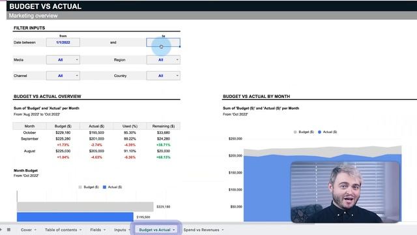Select August remaining cell $20,030

tap(164, 151)
